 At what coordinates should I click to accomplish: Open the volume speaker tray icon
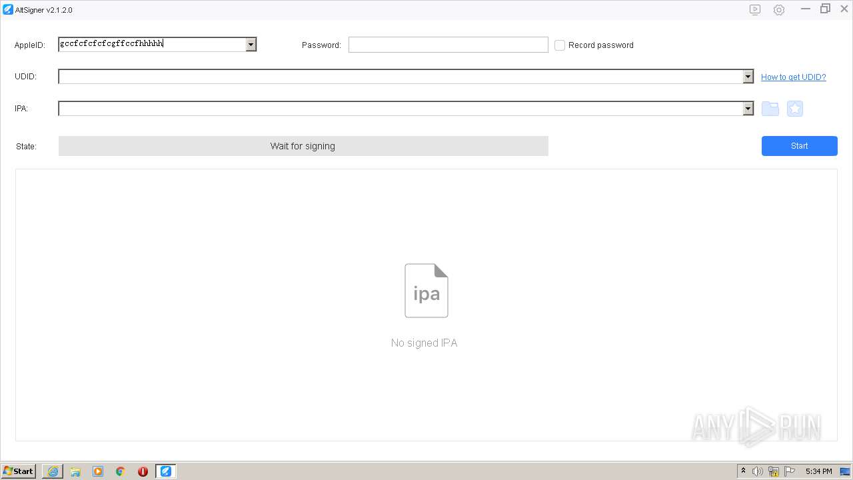(x=758, y=471)
